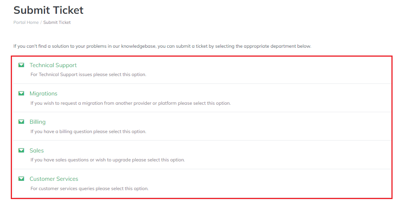
Task: Open a ticket with Billing department
Action: click(x=38, y=122)
